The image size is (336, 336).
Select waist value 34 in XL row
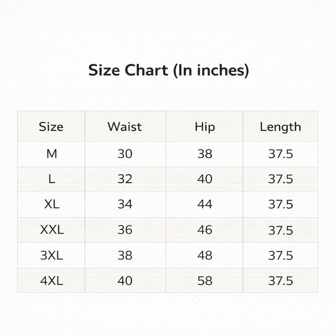(125, 204)
